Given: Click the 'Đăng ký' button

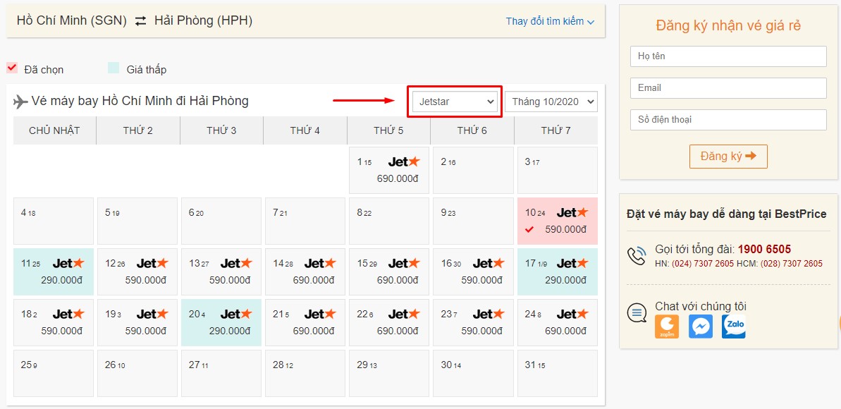Looking at the screenshot, I should click(728, 156).
